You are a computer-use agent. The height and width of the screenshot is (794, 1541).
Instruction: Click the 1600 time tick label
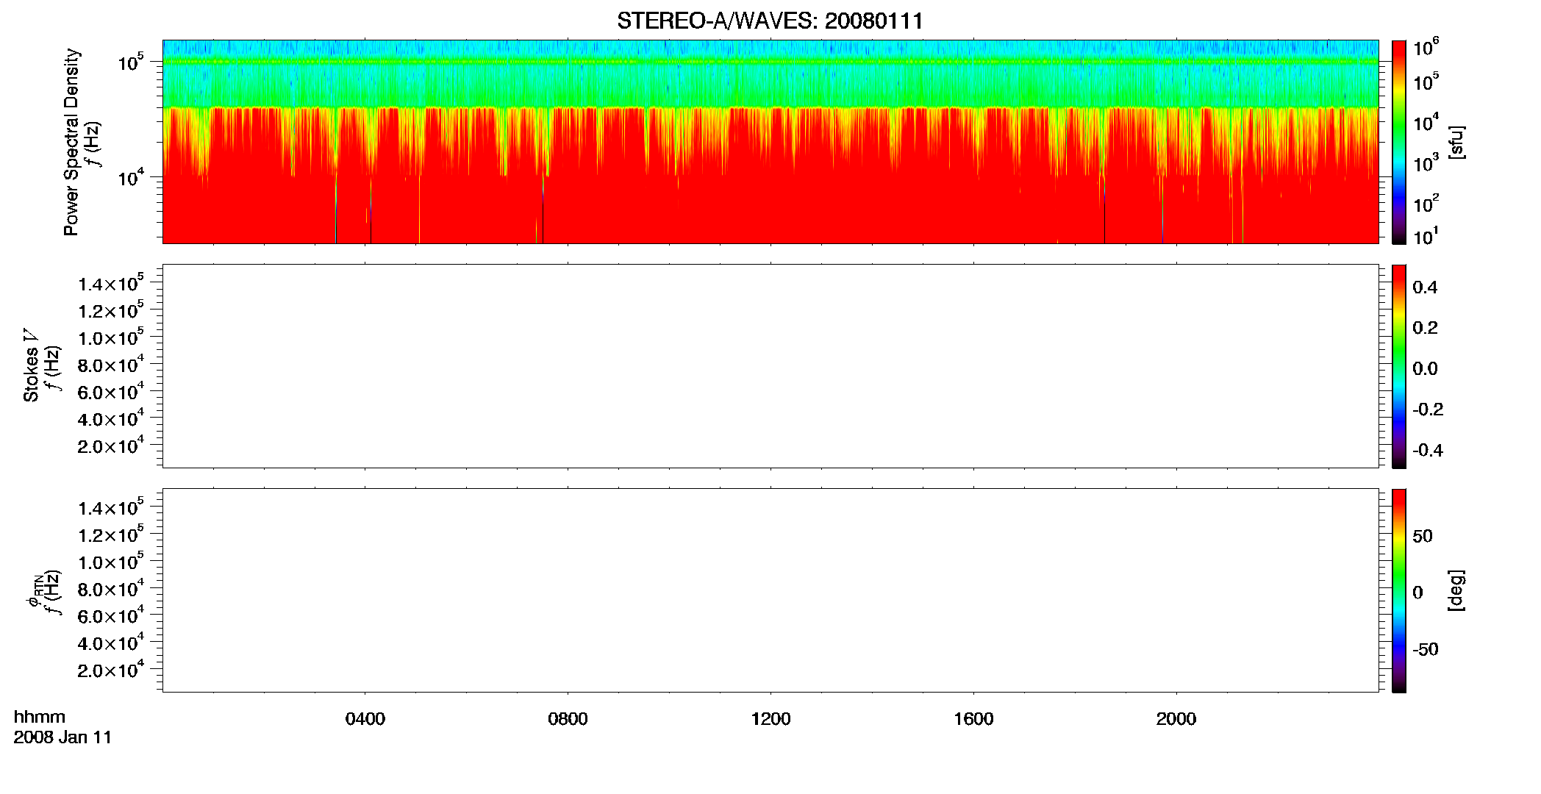973,719
